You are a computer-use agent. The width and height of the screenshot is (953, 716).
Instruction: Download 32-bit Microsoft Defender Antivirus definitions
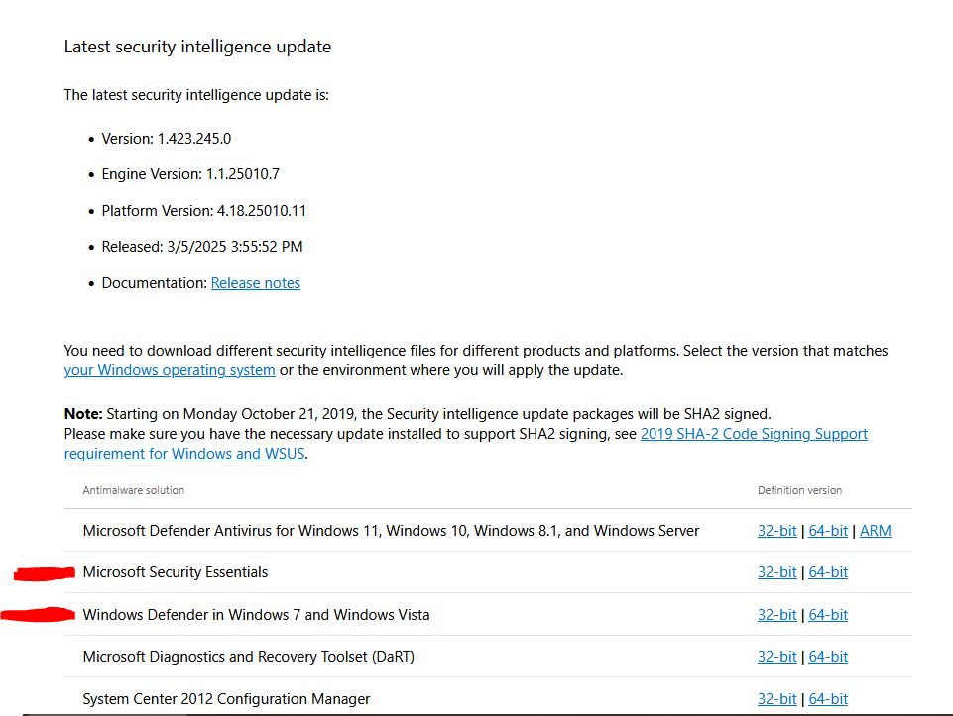point(776,531)
